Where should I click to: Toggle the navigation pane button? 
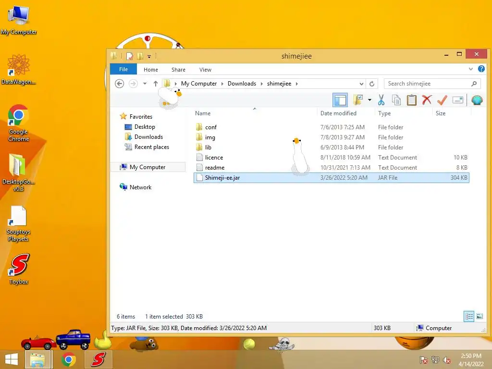[x=340, y=100]
